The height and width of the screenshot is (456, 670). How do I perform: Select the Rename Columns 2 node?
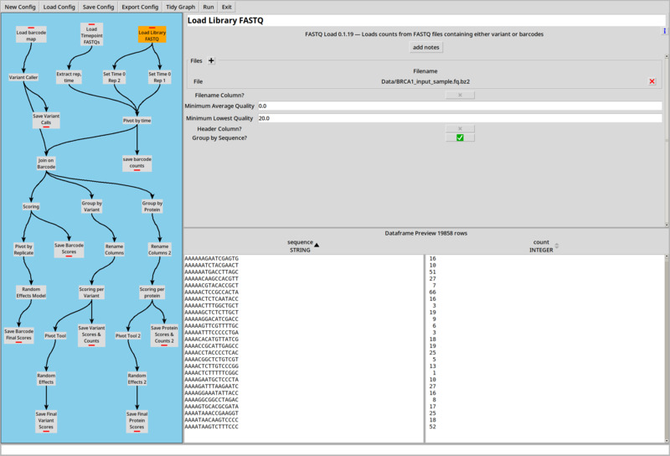point(159,250)
